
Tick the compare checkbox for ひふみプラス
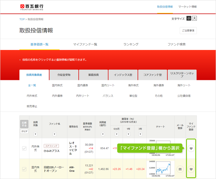coord(24,148)
